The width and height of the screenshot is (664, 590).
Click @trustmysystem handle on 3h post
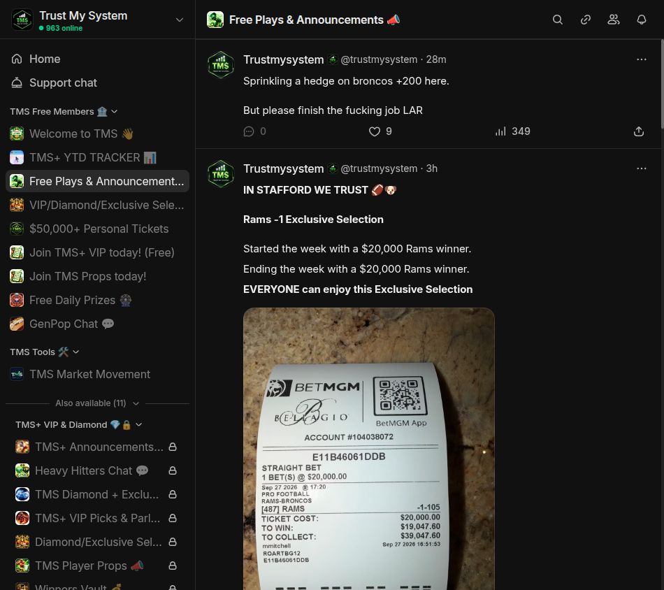click(379, 168)
